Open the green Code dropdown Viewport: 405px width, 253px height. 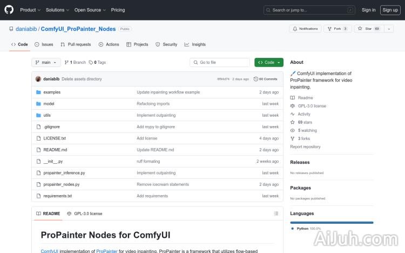point(269,62)
